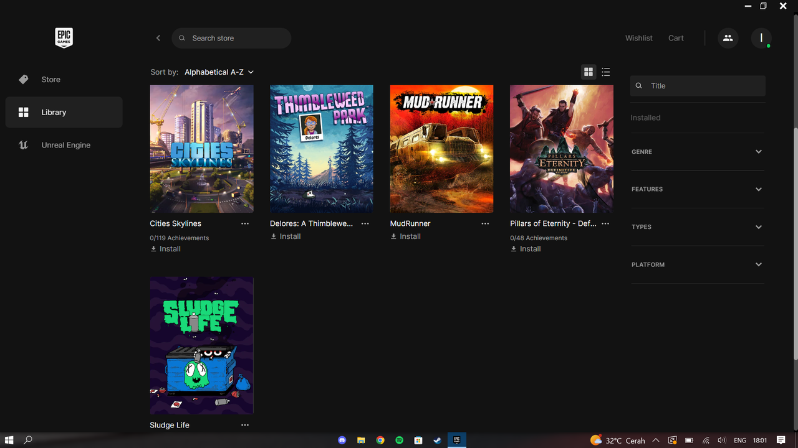Click ENG language indicator
Screen dimensions: 798x448
[x=740, y=441]
